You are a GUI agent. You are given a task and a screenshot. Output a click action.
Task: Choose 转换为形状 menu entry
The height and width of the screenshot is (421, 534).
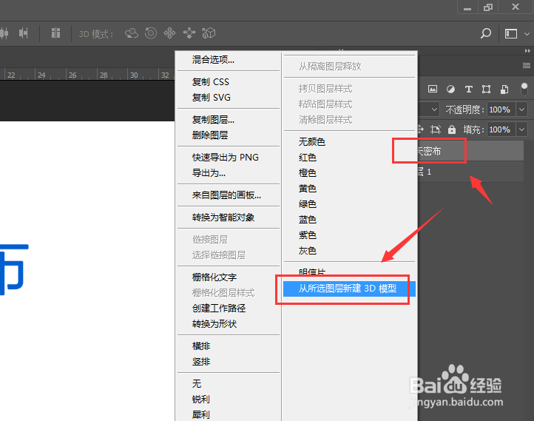(x=214, y=324)
